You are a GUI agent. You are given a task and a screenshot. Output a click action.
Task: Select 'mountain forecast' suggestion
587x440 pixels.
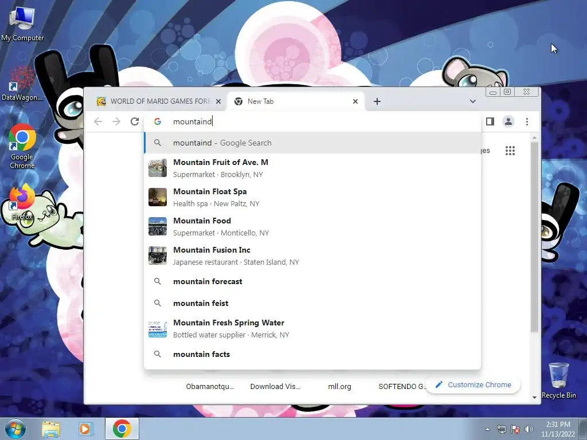coord(312,281)
